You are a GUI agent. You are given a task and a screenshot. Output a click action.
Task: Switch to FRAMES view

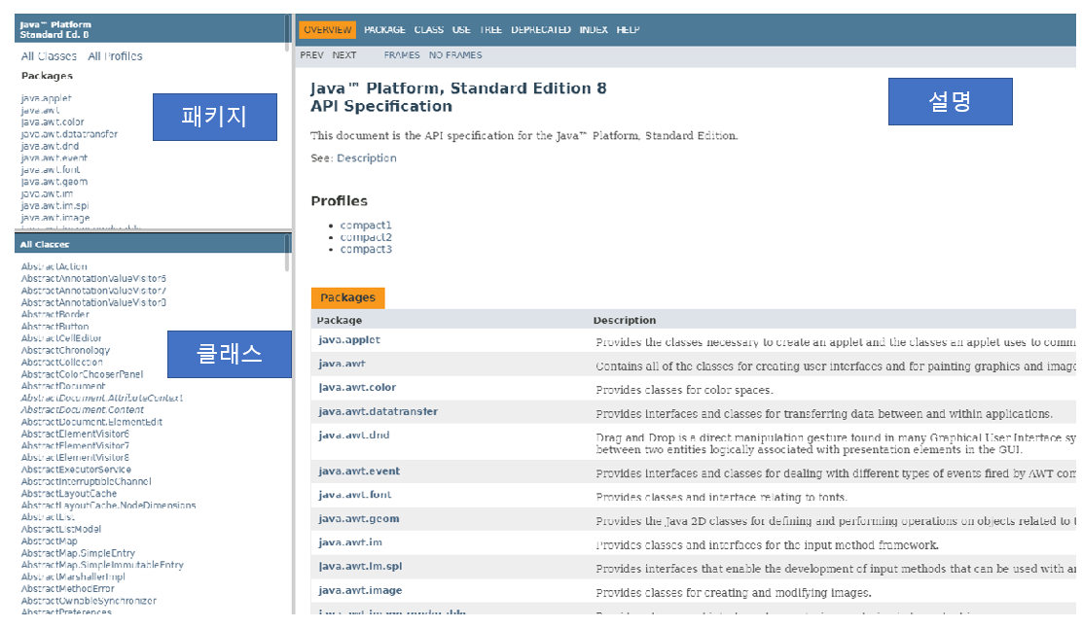(x=402, y=55)
